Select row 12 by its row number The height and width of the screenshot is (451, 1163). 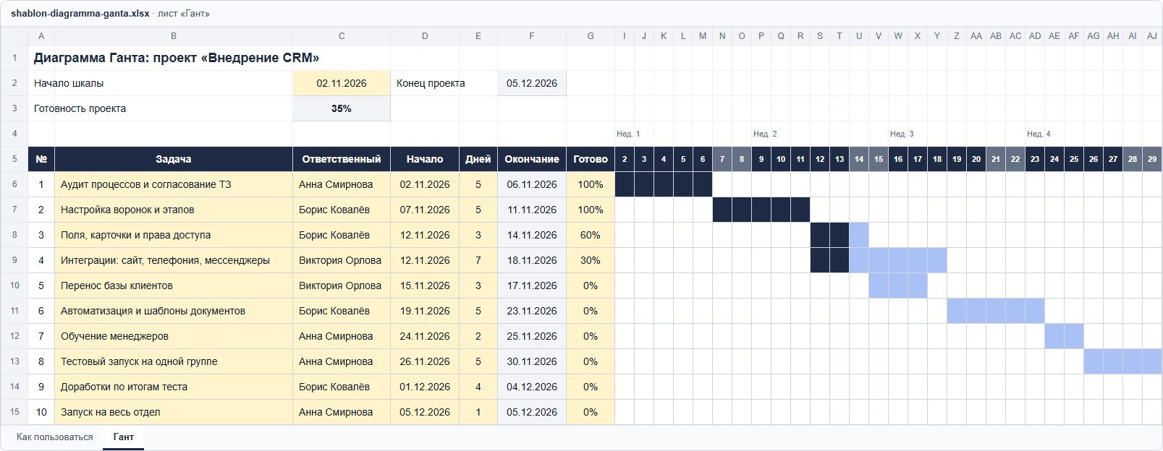point(14,336)
